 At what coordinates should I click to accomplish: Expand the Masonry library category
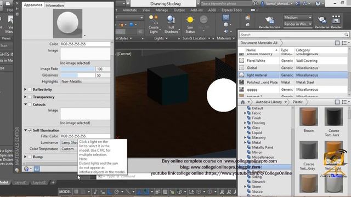click(245, 137)
